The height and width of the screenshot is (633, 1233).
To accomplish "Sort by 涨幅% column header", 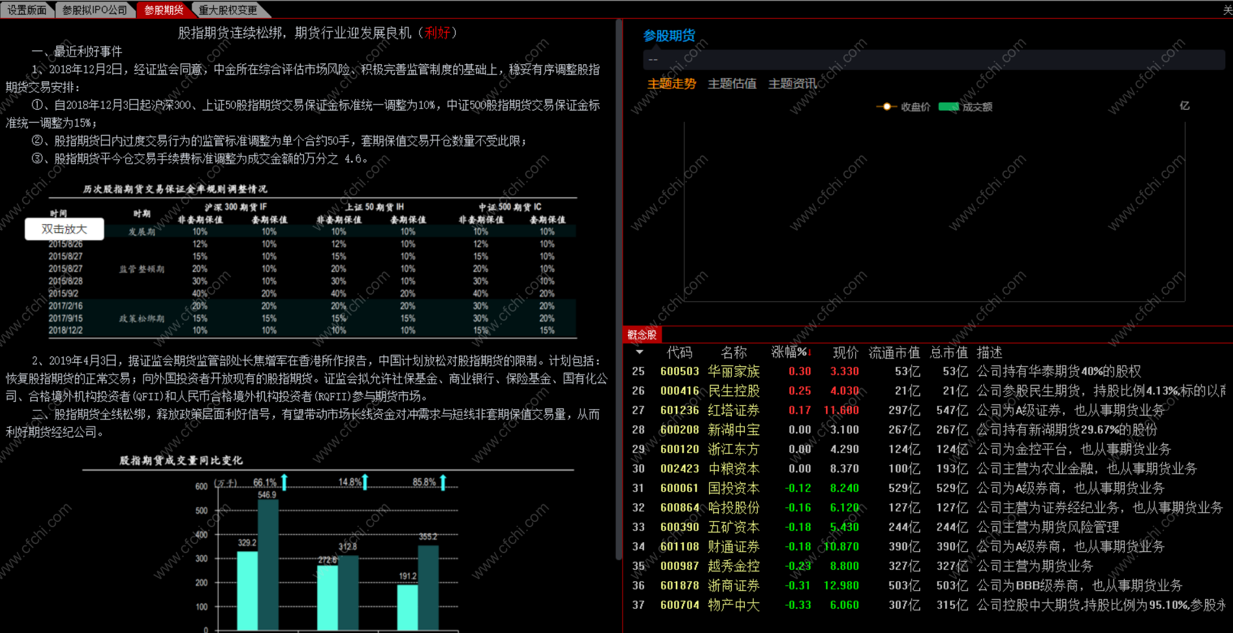I will pos(791,352).
